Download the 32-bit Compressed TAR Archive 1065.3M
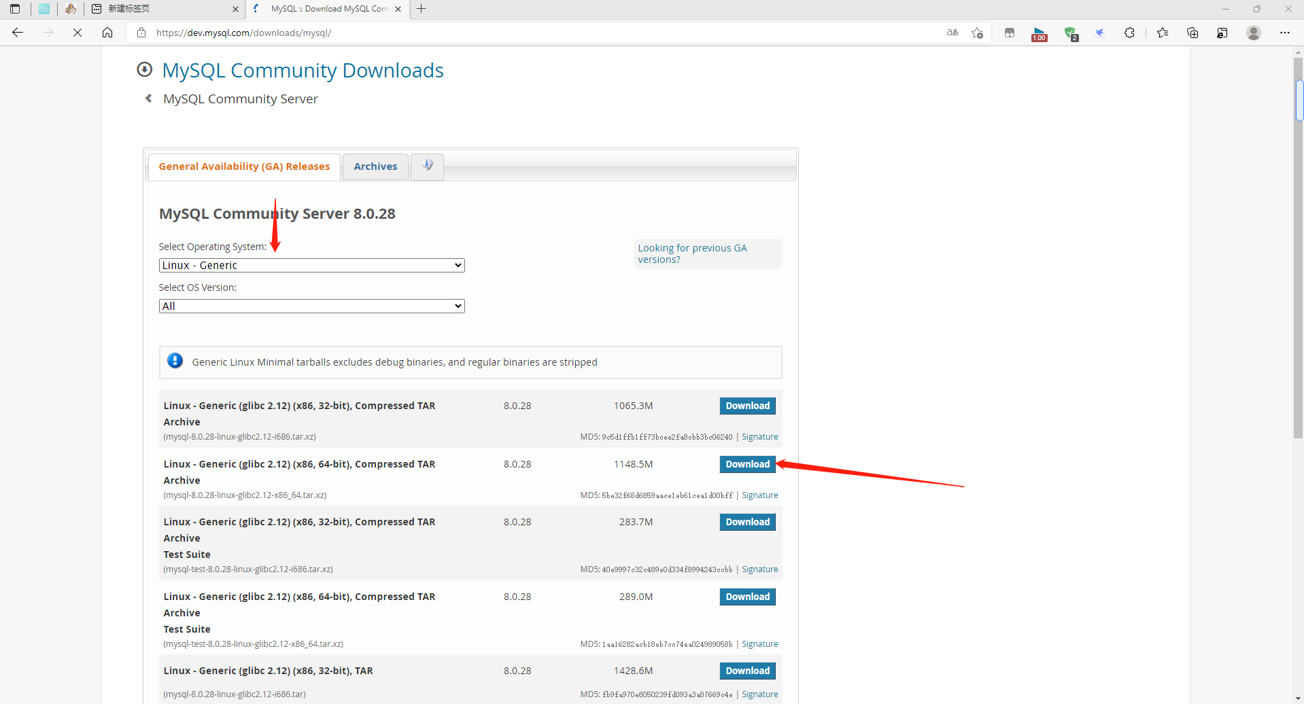 tap(747, 406)
